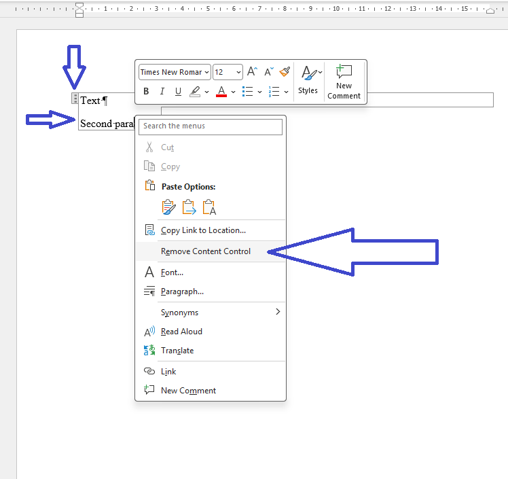Open the Font dialog entry

click(211, 272)
